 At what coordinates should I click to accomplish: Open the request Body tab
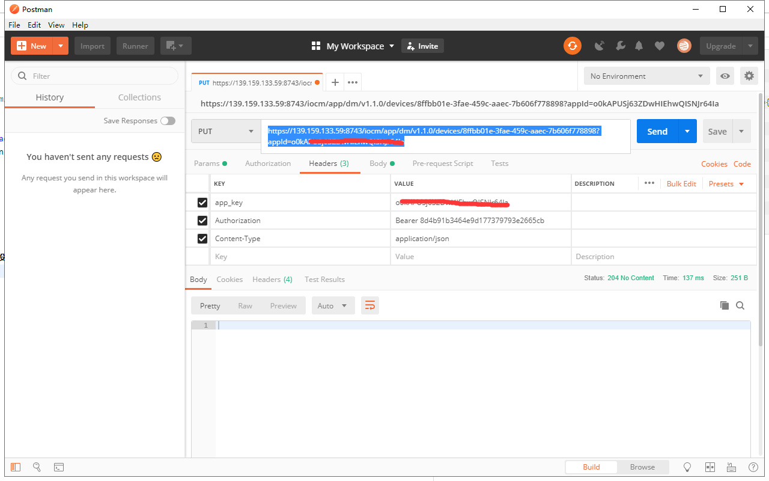(x=382, y=164)
